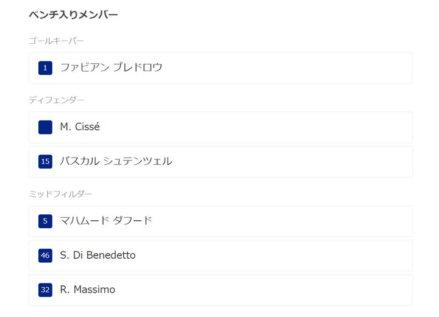Screen dimensions: 439x317
Task: Click the blank blue badge beside M. Cissé
Action: click(45, 127)
